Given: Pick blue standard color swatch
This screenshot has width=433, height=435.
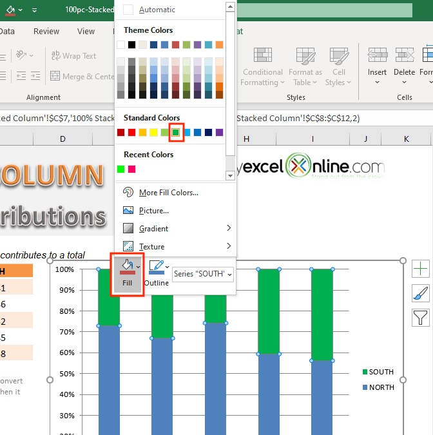Looking at the screenshot, I should (x=198, y=133).
